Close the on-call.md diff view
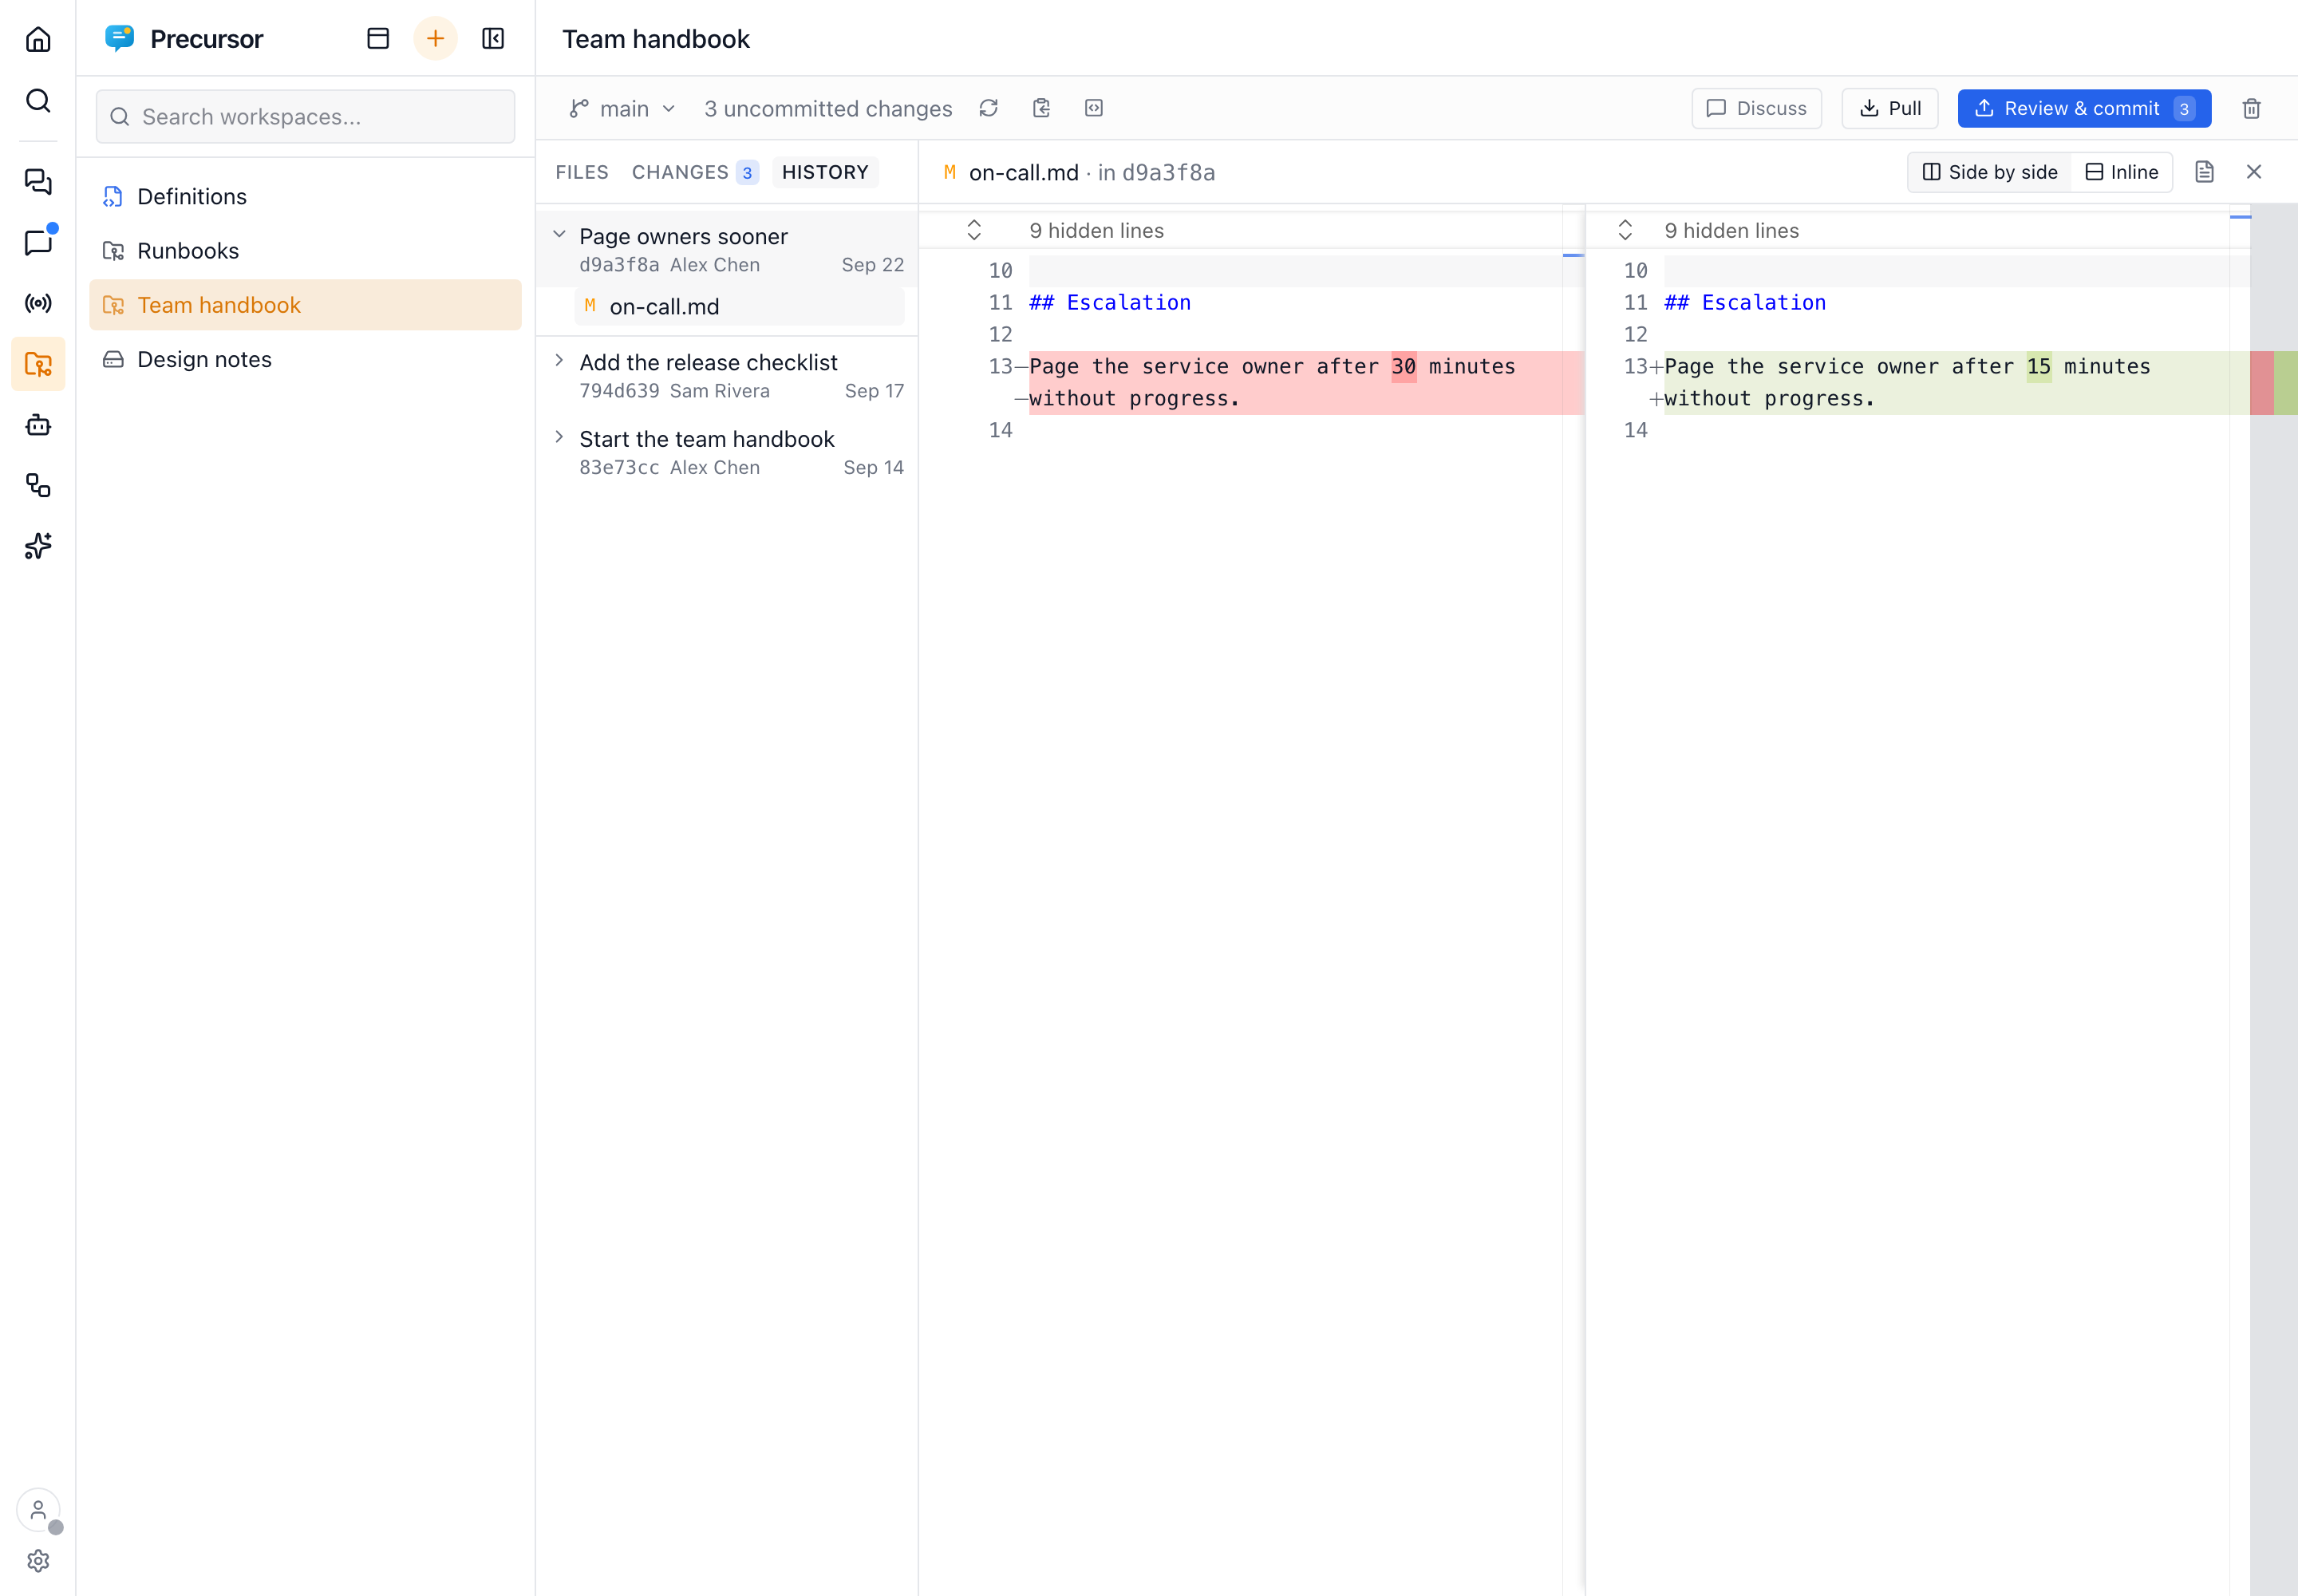Screen dimensions: 2298x1596 2254,172
